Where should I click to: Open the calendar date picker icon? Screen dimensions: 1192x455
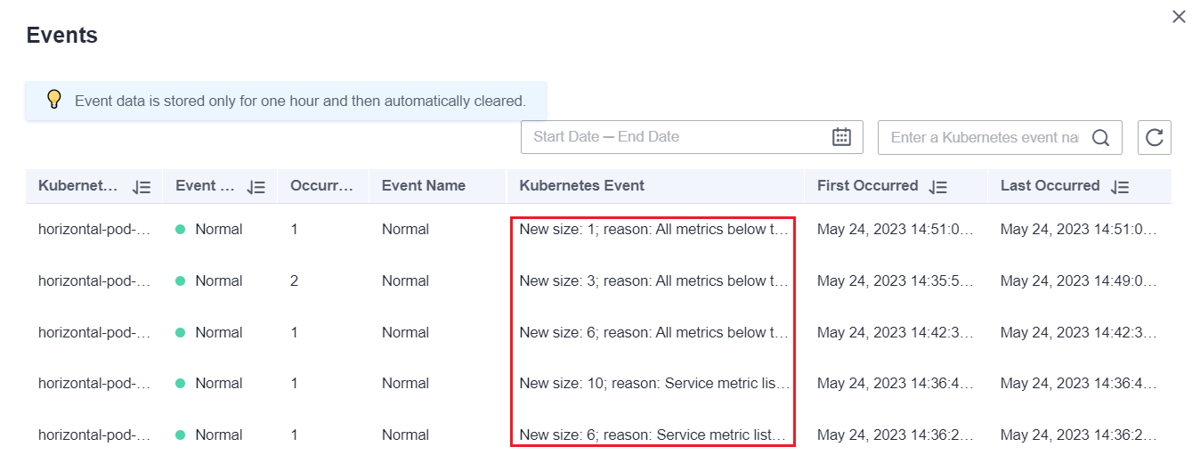tap(841, 137)
